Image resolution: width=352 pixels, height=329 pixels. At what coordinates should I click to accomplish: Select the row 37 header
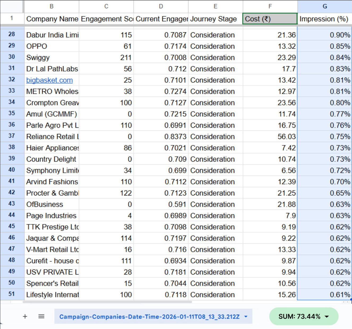point(12,136)
